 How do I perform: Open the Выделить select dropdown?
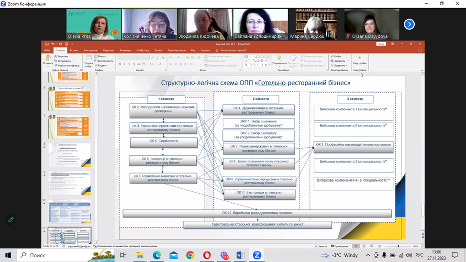tap(340, 65)
